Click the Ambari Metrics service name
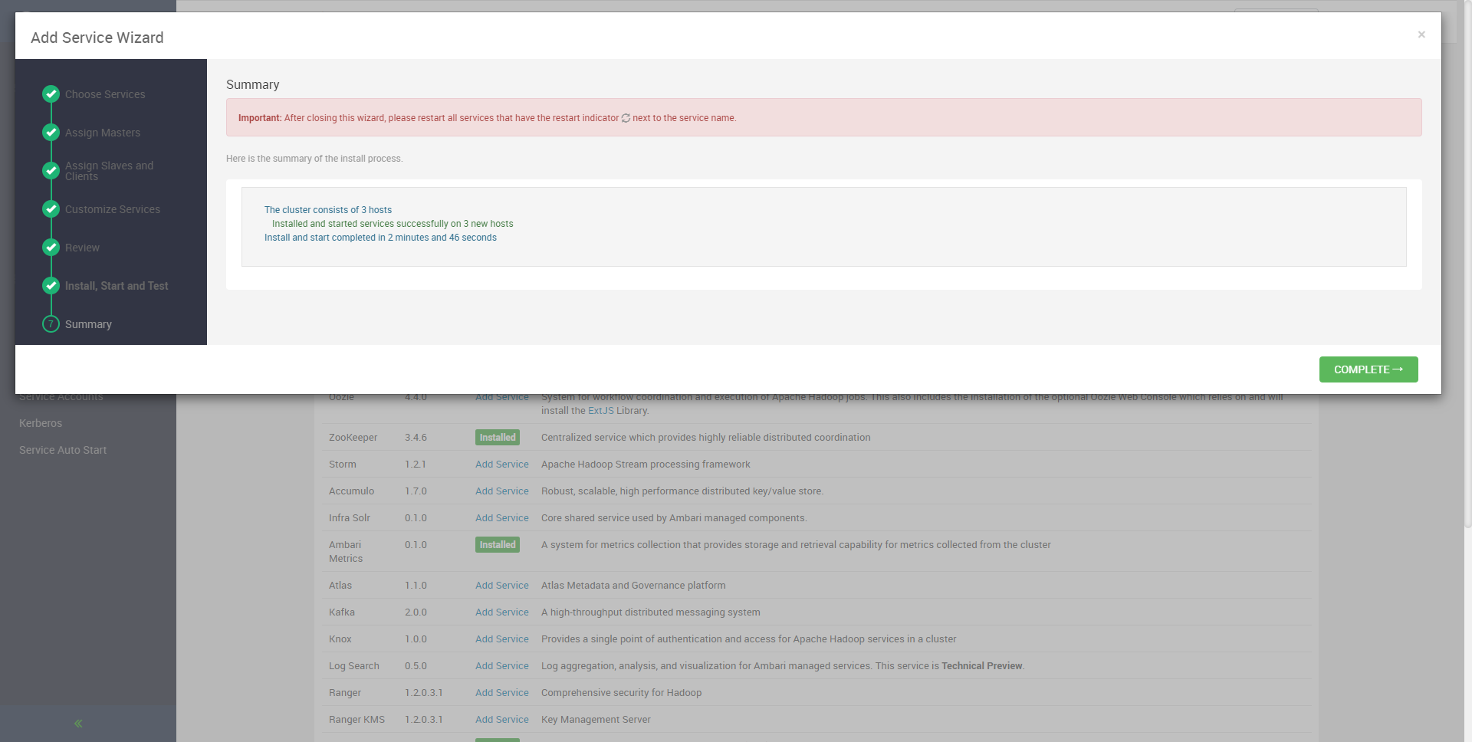This screenshot has width=1472, height=742. 346,552
